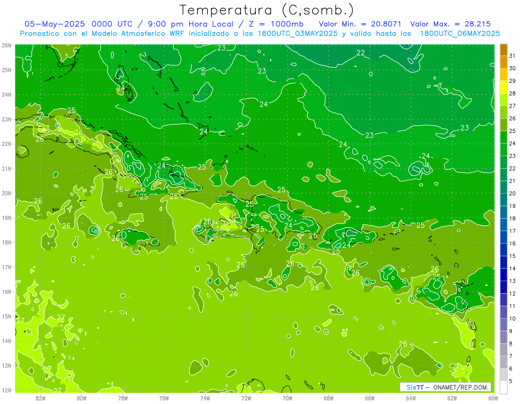Click "Valor Max. = 28.215" text
524x404 pixels.
(x=450, y=24)
